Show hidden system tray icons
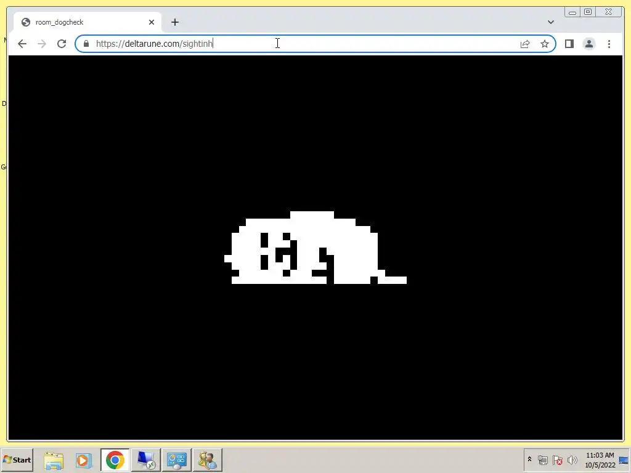The width and height of the screenshot is (631, 473). (x=529, y=459)
